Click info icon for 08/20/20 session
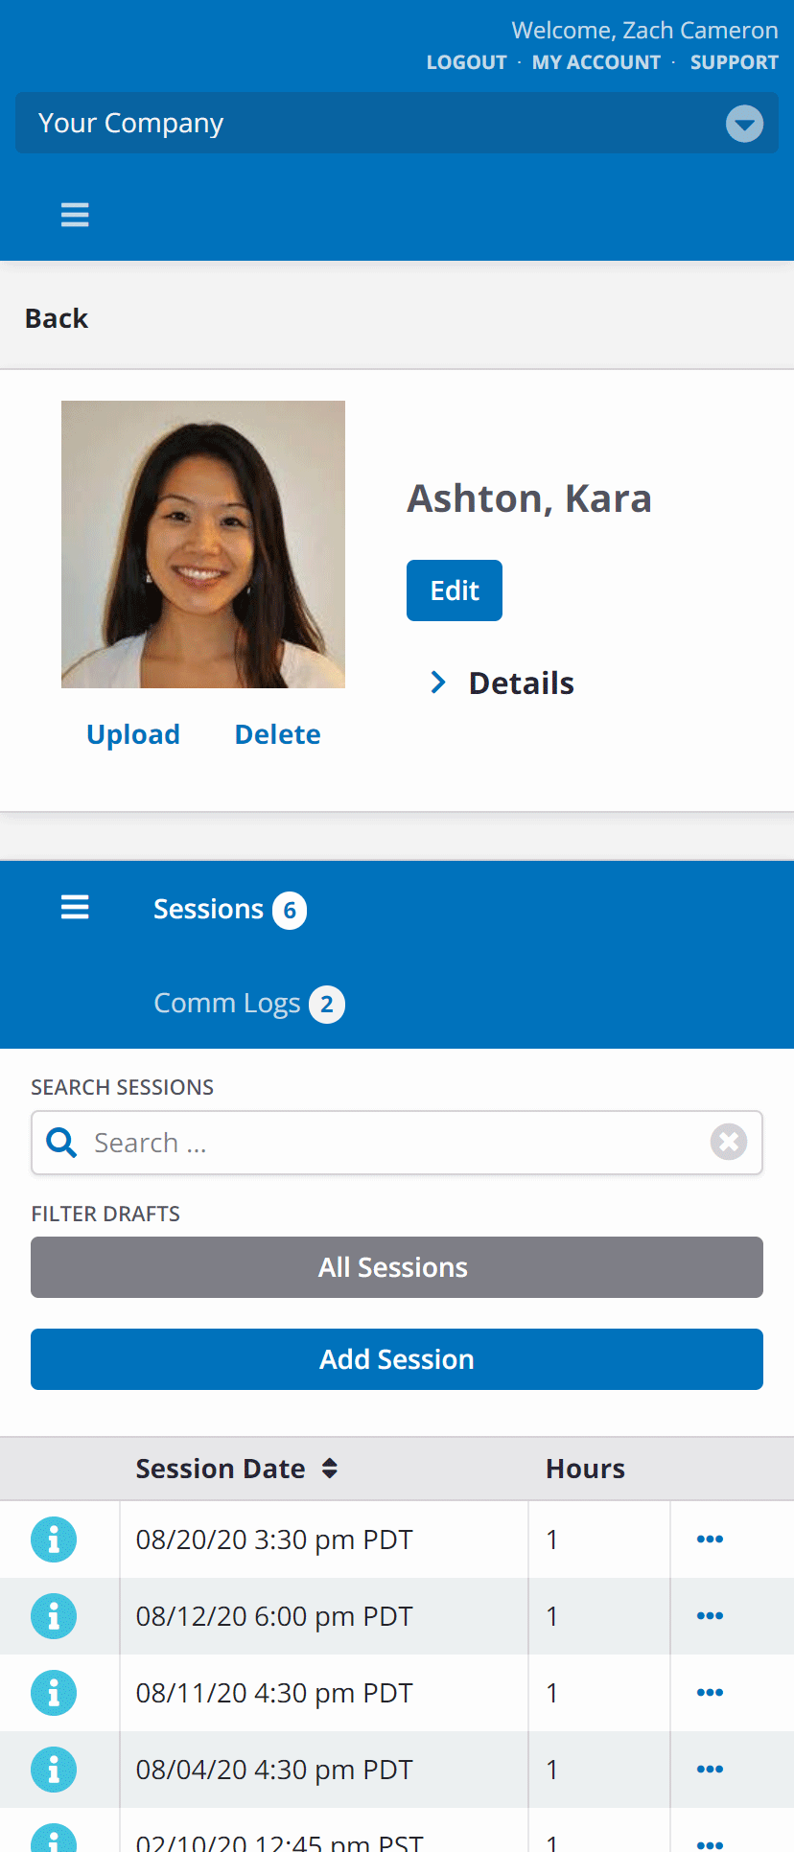Image resolution: width=794 pixels, height=1852 pixels. point(54,1539)
